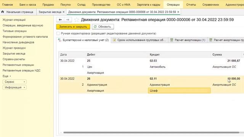Go to the home page icon
The width and height of the screenshot is (244, 137).
point(3,12)
